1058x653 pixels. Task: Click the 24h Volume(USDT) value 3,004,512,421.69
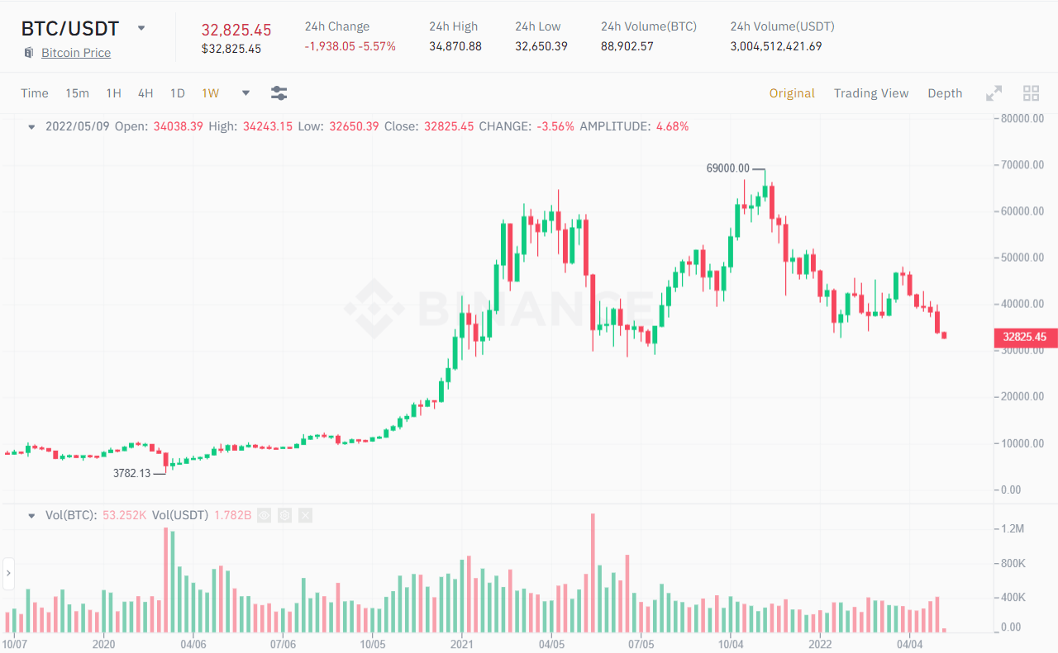click(x=776, y=46)
